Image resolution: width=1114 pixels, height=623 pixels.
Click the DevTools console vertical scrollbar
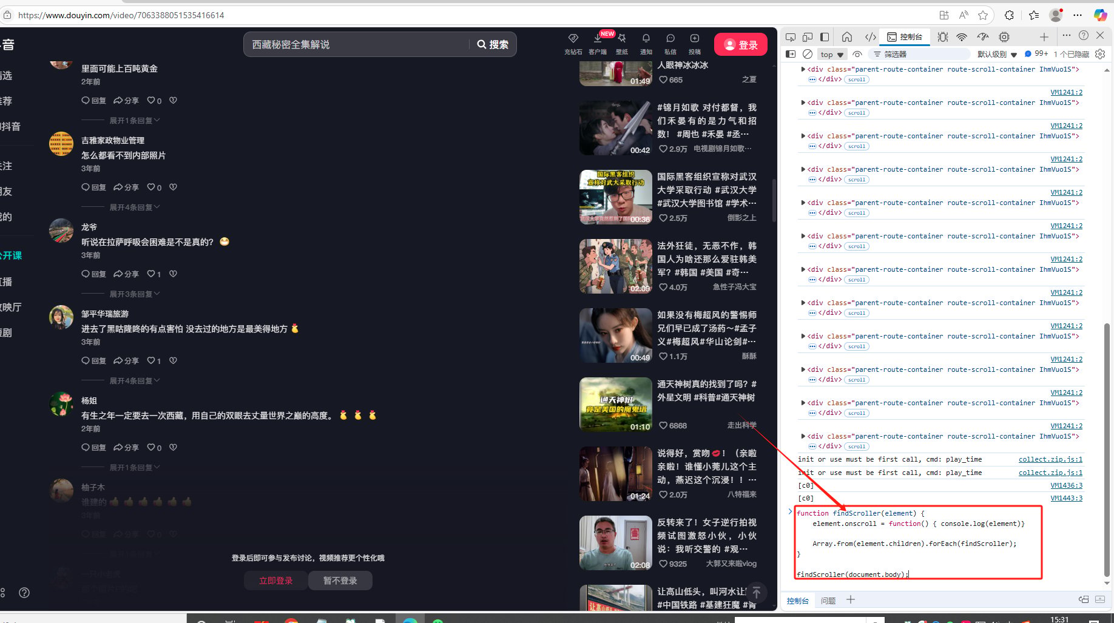(x=1107, y=449)
